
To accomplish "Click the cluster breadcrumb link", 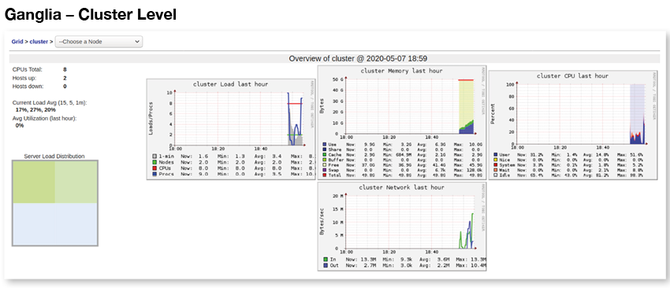I will [x=39, y=42].
